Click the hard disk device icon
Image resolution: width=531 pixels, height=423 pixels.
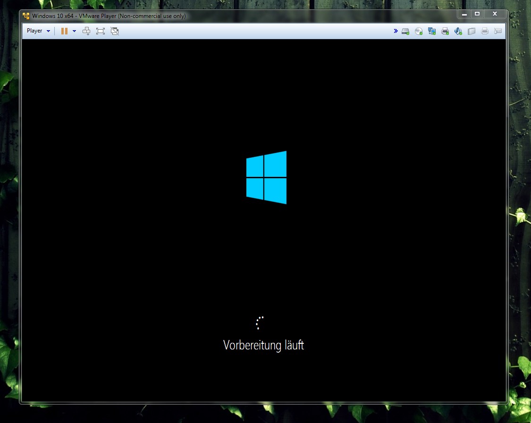coord(405,32)
